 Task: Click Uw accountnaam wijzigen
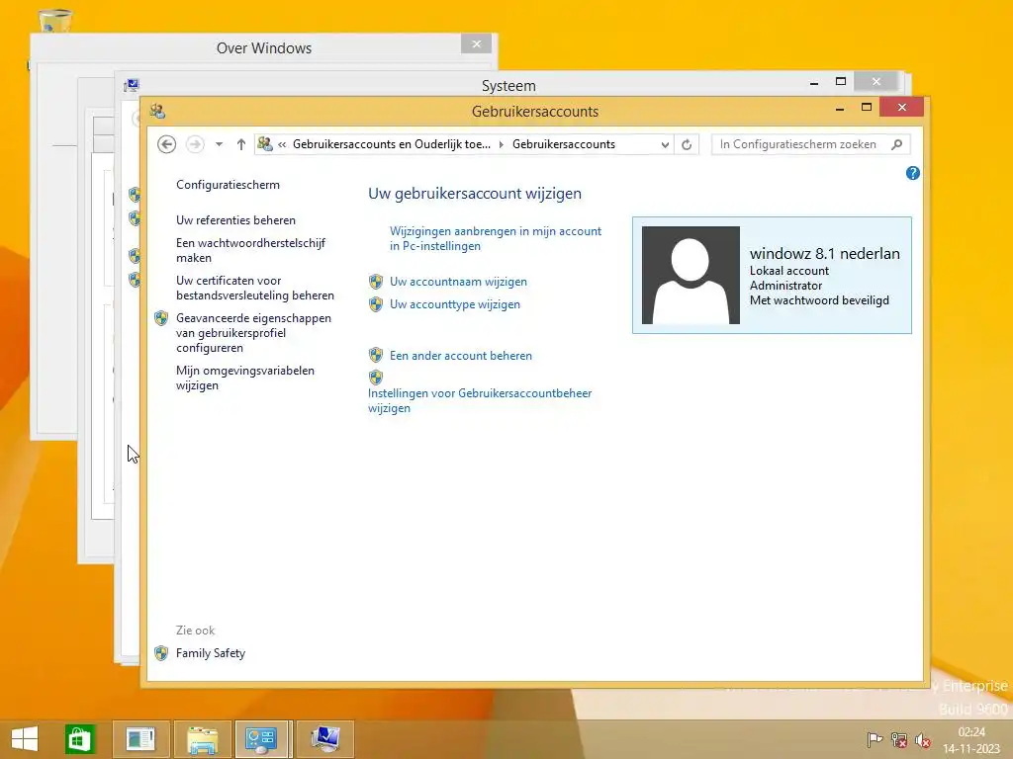(458, 282)
